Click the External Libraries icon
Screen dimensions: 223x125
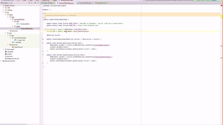[3, 61]
